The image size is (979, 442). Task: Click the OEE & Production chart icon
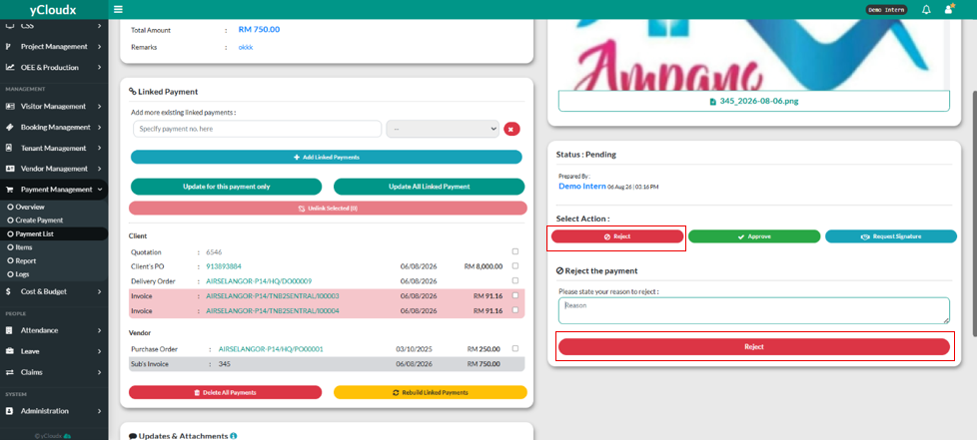click(9, 67)
